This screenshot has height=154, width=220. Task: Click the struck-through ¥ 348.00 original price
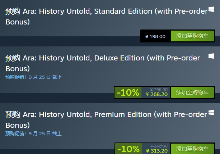pyautogui.click(x=159, y=146)
